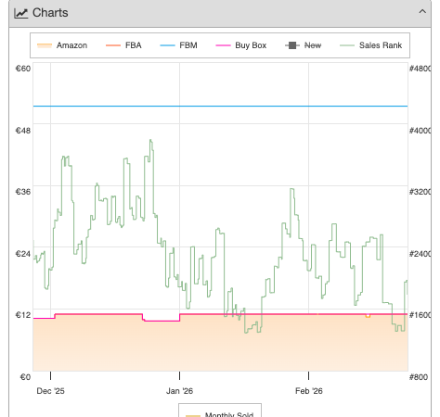Toggle Buy Box series in legend
The width and height of the screenshot is (440, 417).
coord(241,45)
